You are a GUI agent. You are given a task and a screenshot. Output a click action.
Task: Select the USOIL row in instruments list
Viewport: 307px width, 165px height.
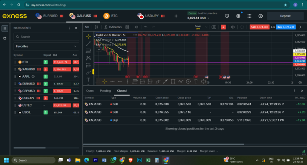coord(46,113)
